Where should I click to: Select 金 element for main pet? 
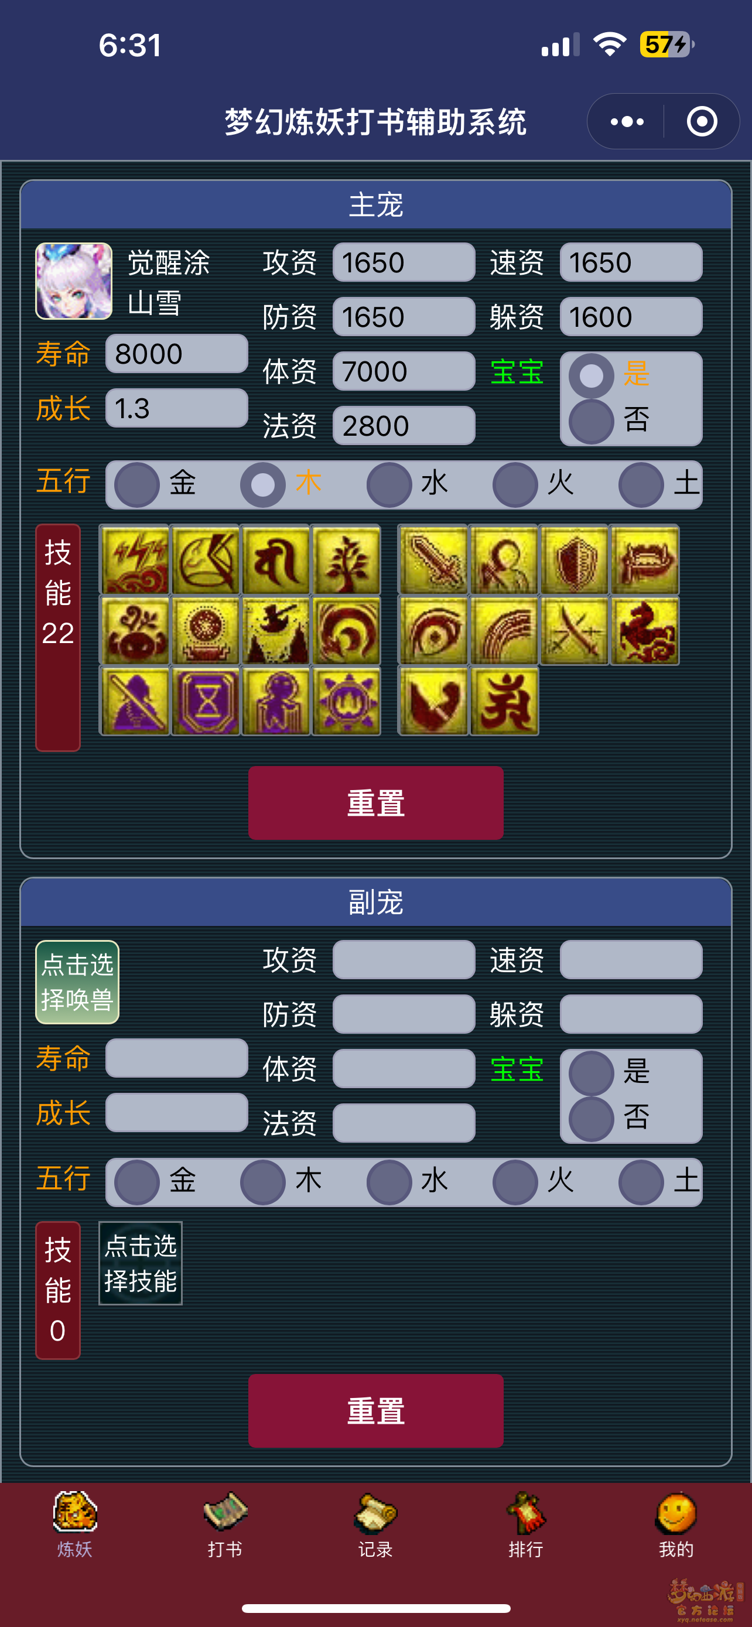click(x=156, y=484)
